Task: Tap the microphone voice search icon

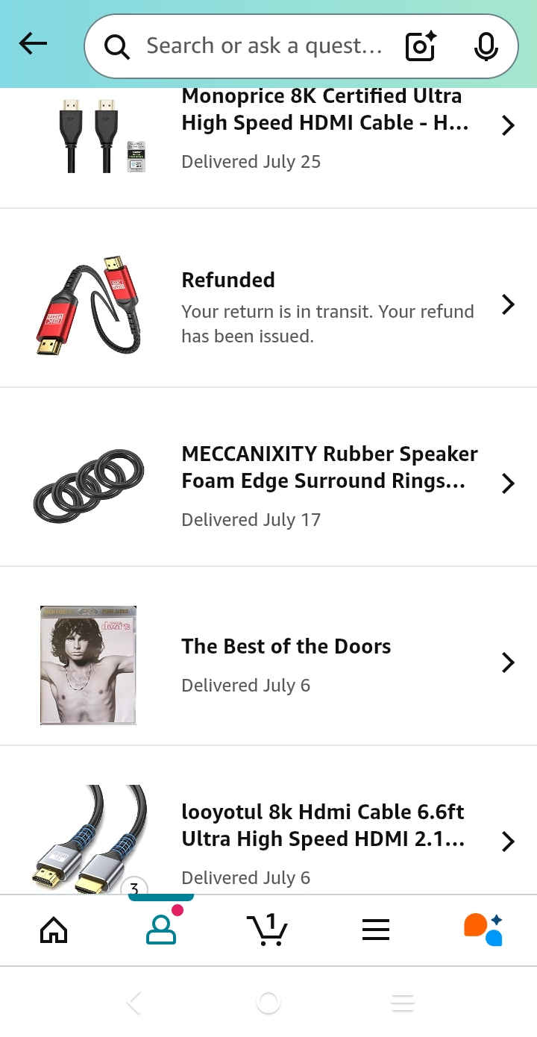Action: (486, 46)
